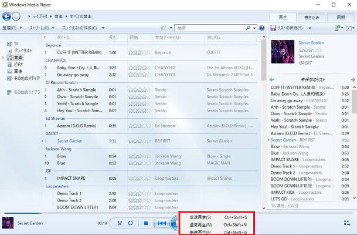
Task: Rate Blow by Jackson Wang with stars
Action: pos(140,156)
